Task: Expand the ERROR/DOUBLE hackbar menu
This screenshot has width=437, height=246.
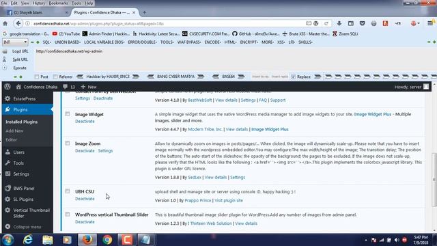Action: coord(142,42)
